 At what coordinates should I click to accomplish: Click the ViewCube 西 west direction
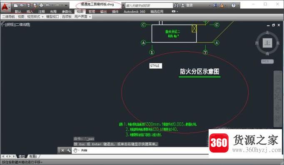click(257, 43)
